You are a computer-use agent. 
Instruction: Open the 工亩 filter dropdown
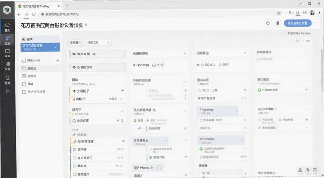click(x=98, y=42)
